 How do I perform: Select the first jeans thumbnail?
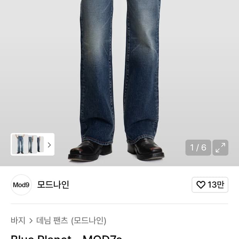pos(20,144)
